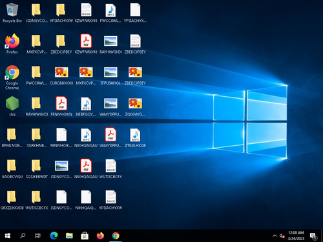Select the green shiz desktop icon

click(12, 106)
